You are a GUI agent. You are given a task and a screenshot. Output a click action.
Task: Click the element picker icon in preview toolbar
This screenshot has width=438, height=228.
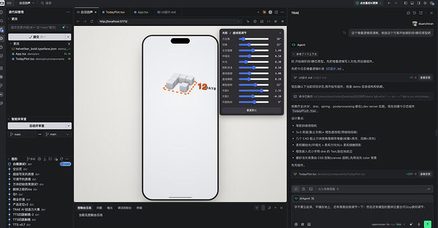pos(248,22)
